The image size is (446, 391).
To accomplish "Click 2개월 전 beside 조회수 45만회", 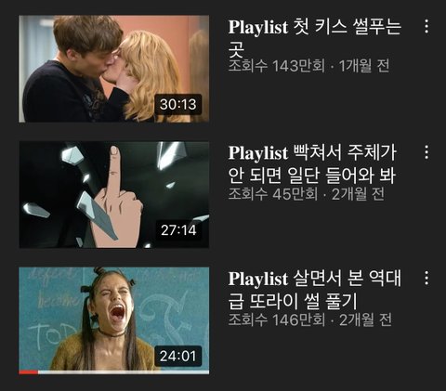I will coord(359,194).
